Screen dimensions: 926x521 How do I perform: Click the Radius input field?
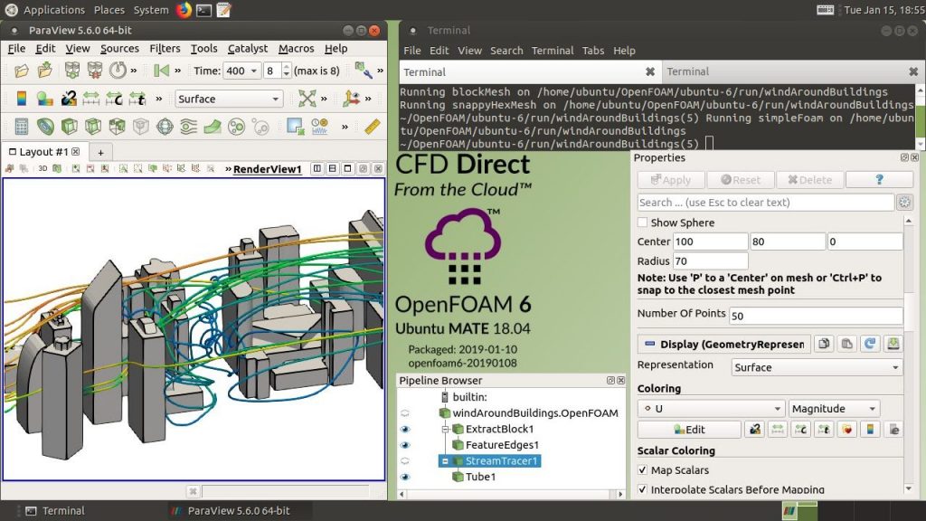pos(711,261)
